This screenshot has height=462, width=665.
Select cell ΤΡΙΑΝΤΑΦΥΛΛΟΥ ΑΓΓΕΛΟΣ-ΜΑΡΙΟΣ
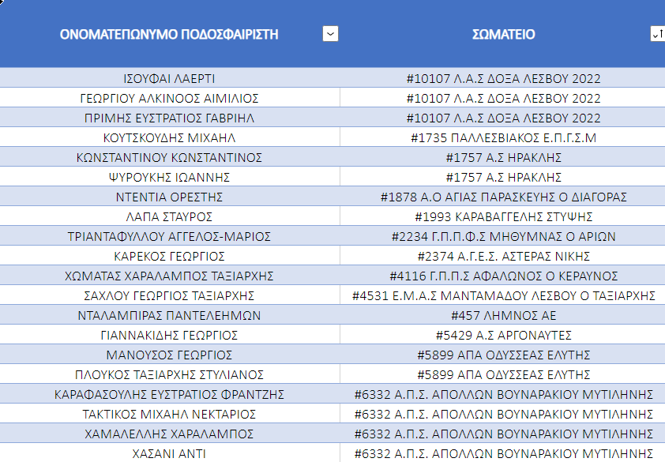(170, 235)
